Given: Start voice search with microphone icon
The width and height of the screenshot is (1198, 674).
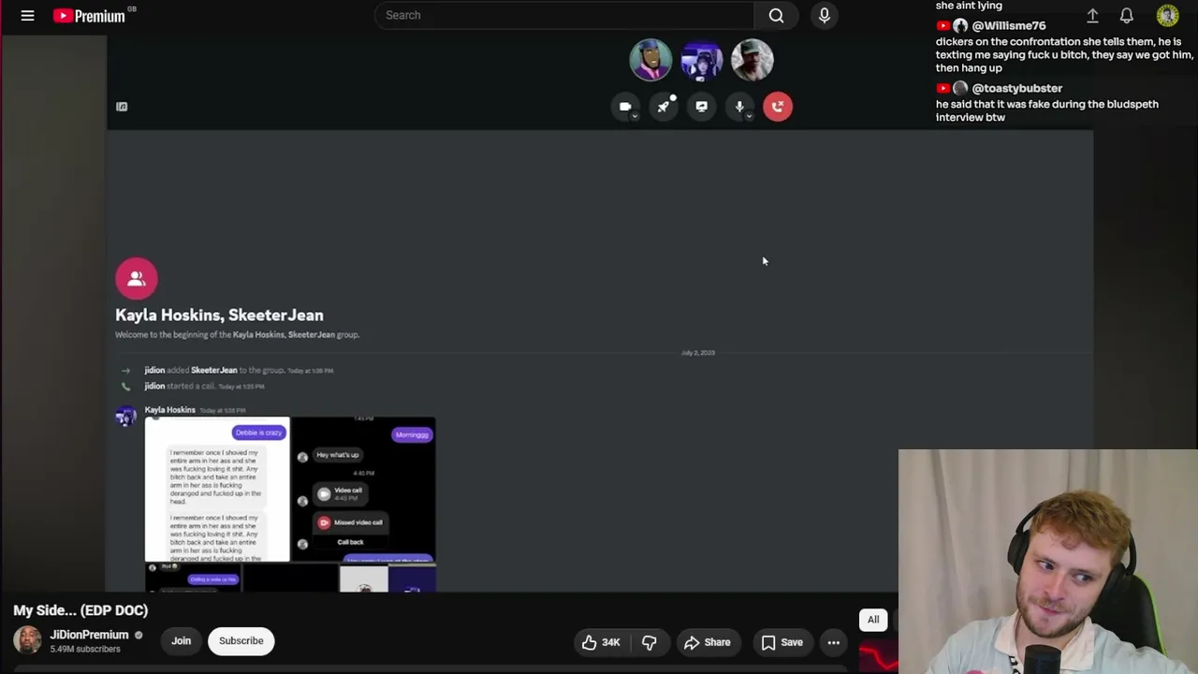Looking at the screenshot, I should 825,15.
